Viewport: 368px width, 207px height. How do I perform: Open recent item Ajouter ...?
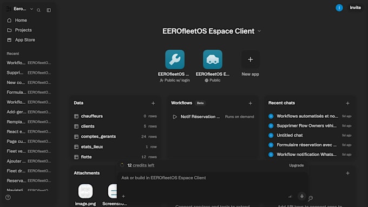29,161
